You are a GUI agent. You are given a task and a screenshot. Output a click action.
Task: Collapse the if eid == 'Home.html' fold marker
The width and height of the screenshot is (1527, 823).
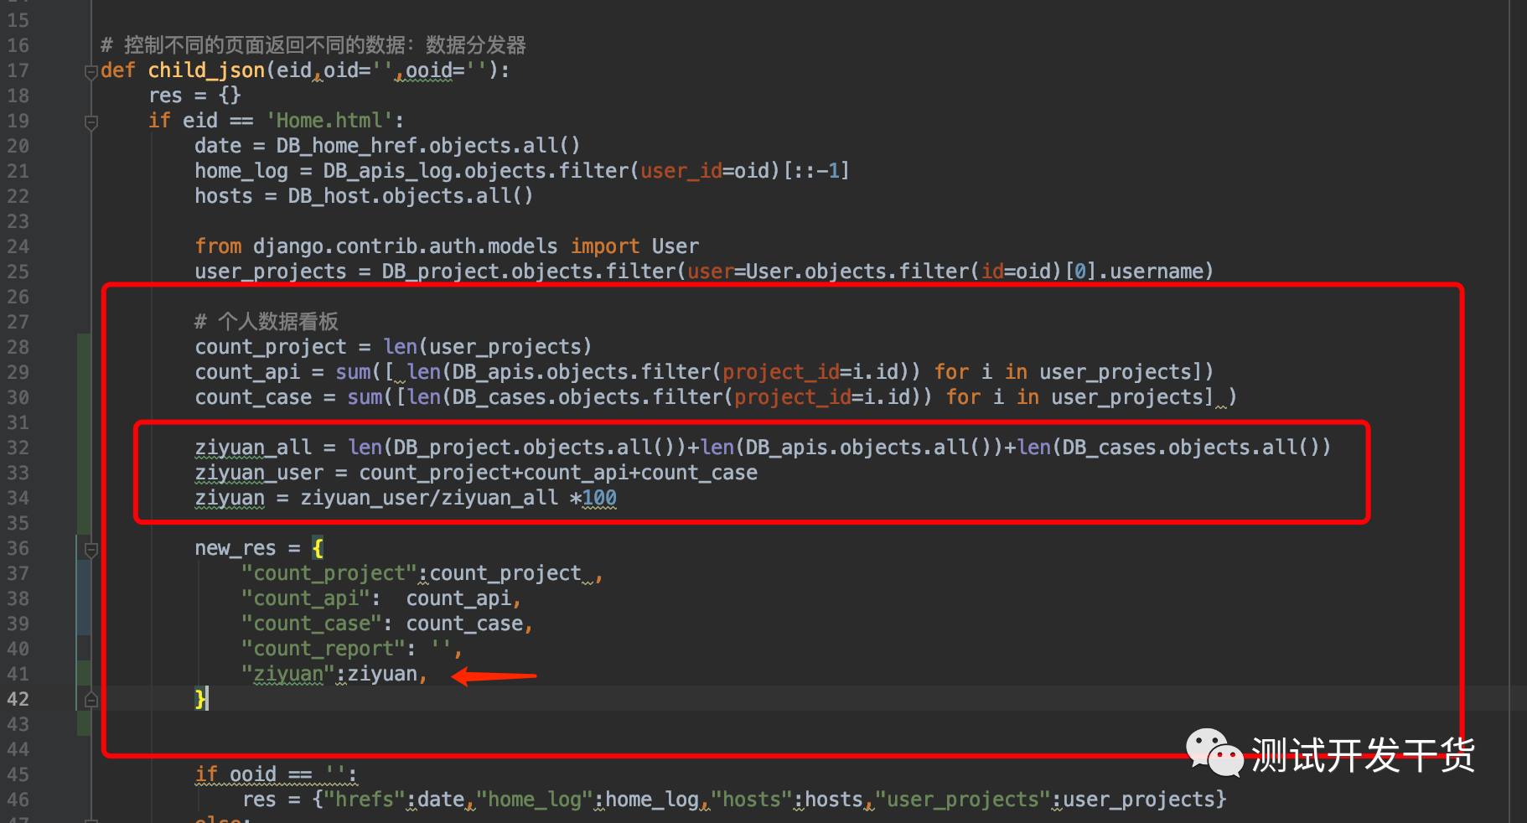coord(91,122)
